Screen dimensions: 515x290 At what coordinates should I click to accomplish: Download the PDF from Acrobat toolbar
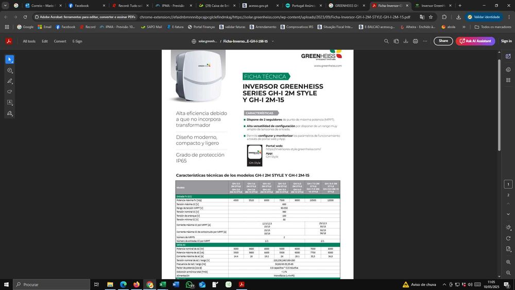click(406, 41)
